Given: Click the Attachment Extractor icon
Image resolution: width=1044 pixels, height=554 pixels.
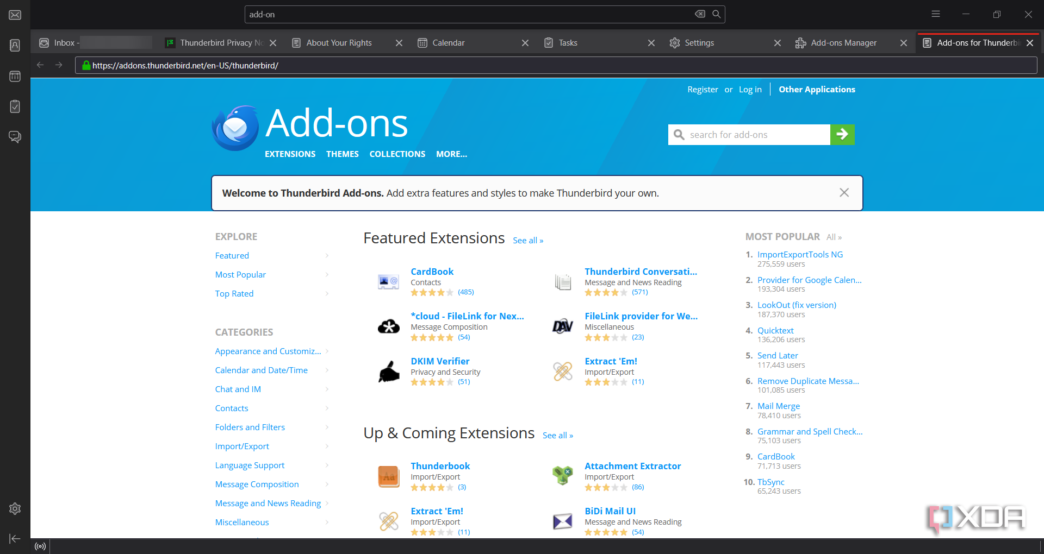Looking at the screenshot, I should click(563, 476).
